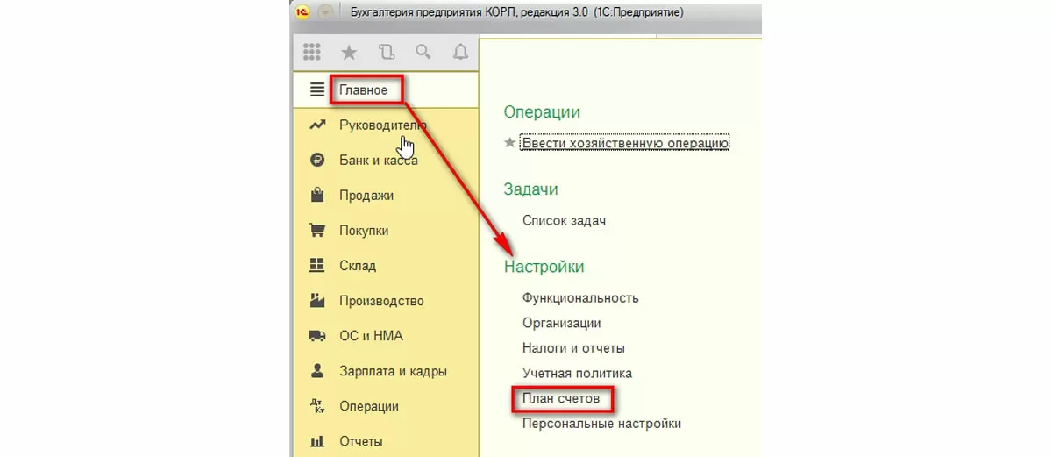
Task: Open the Покупки section
Action: click(x=364, y=231)
